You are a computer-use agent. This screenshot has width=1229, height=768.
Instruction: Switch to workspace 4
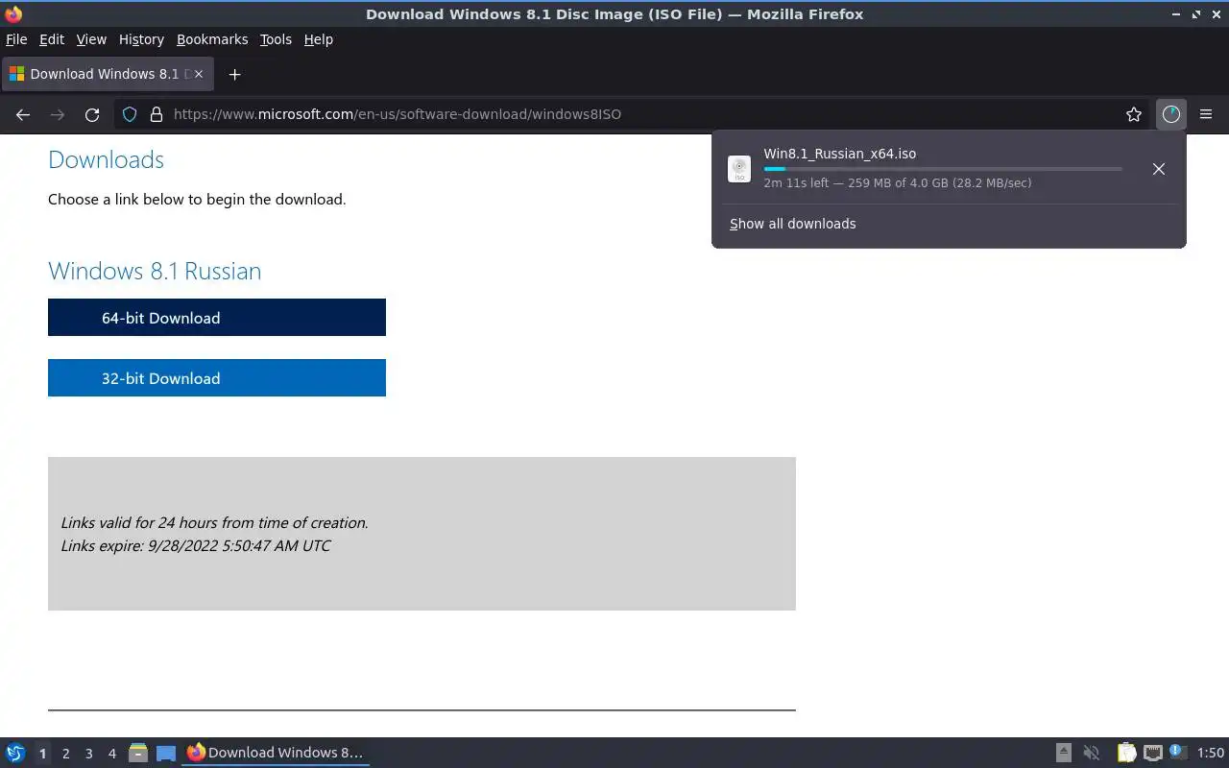click(x=111, y=754)
